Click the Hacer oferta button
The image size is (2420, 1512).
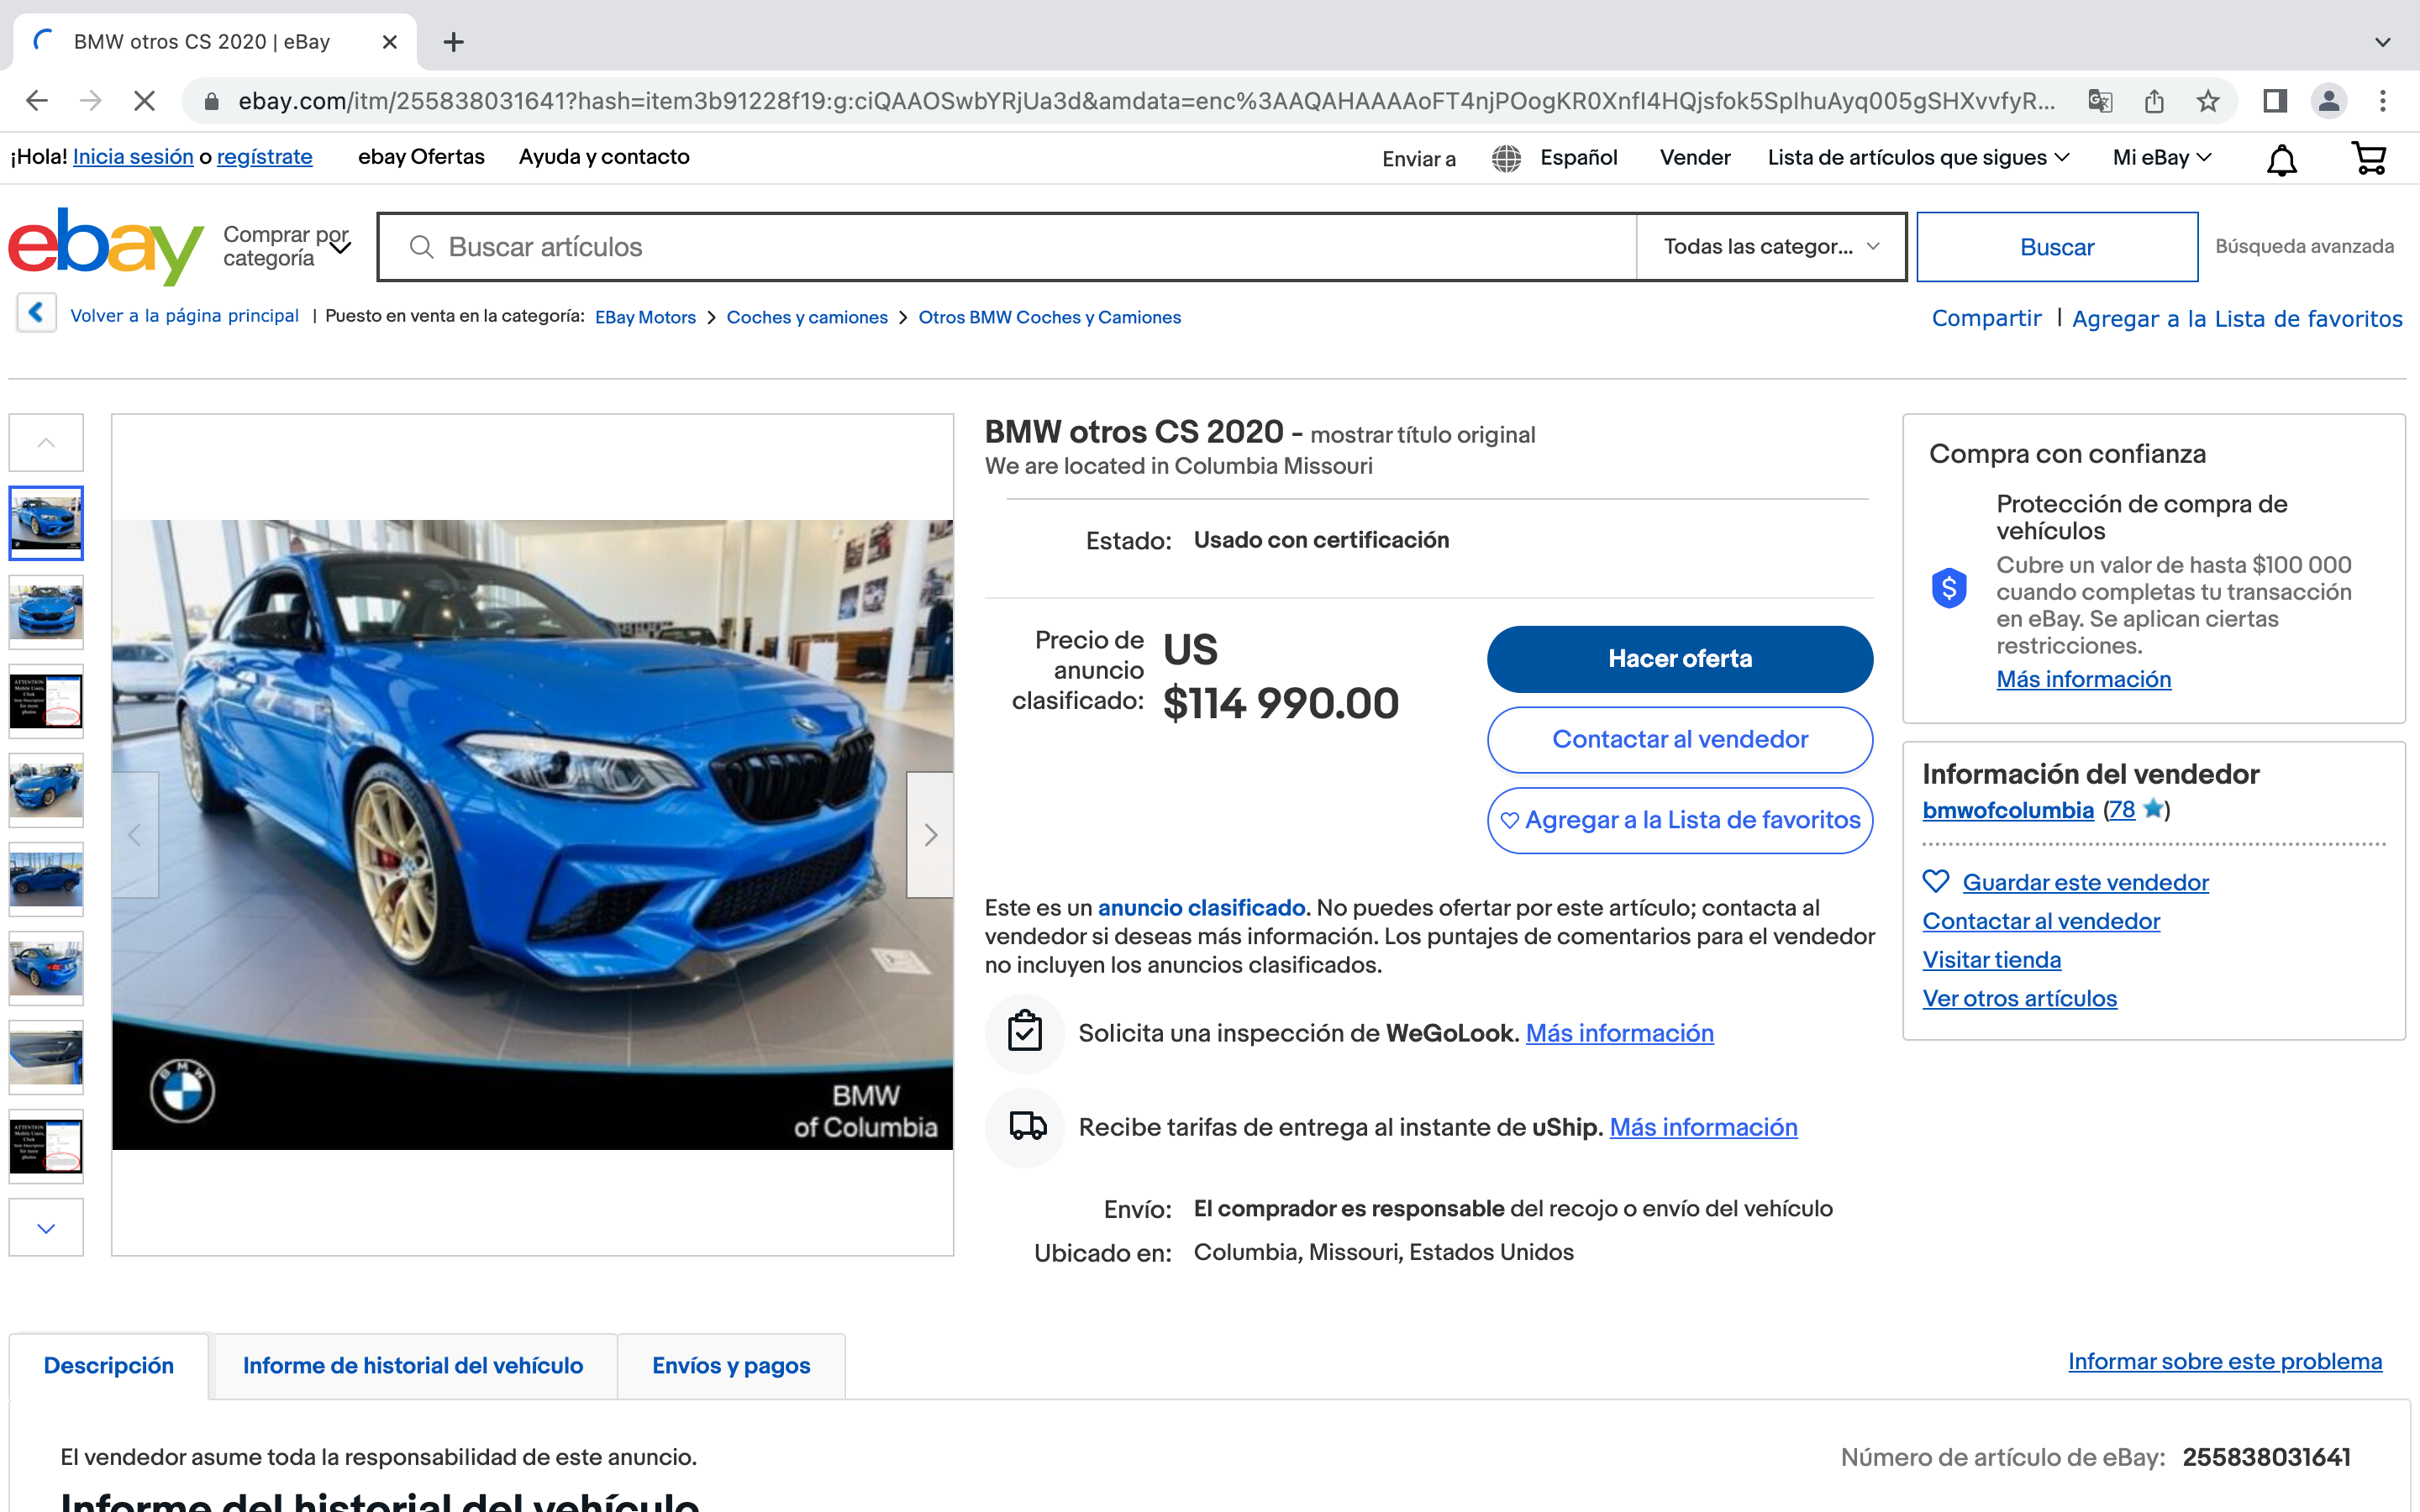pyautogui.click(x=1680, y=659)
